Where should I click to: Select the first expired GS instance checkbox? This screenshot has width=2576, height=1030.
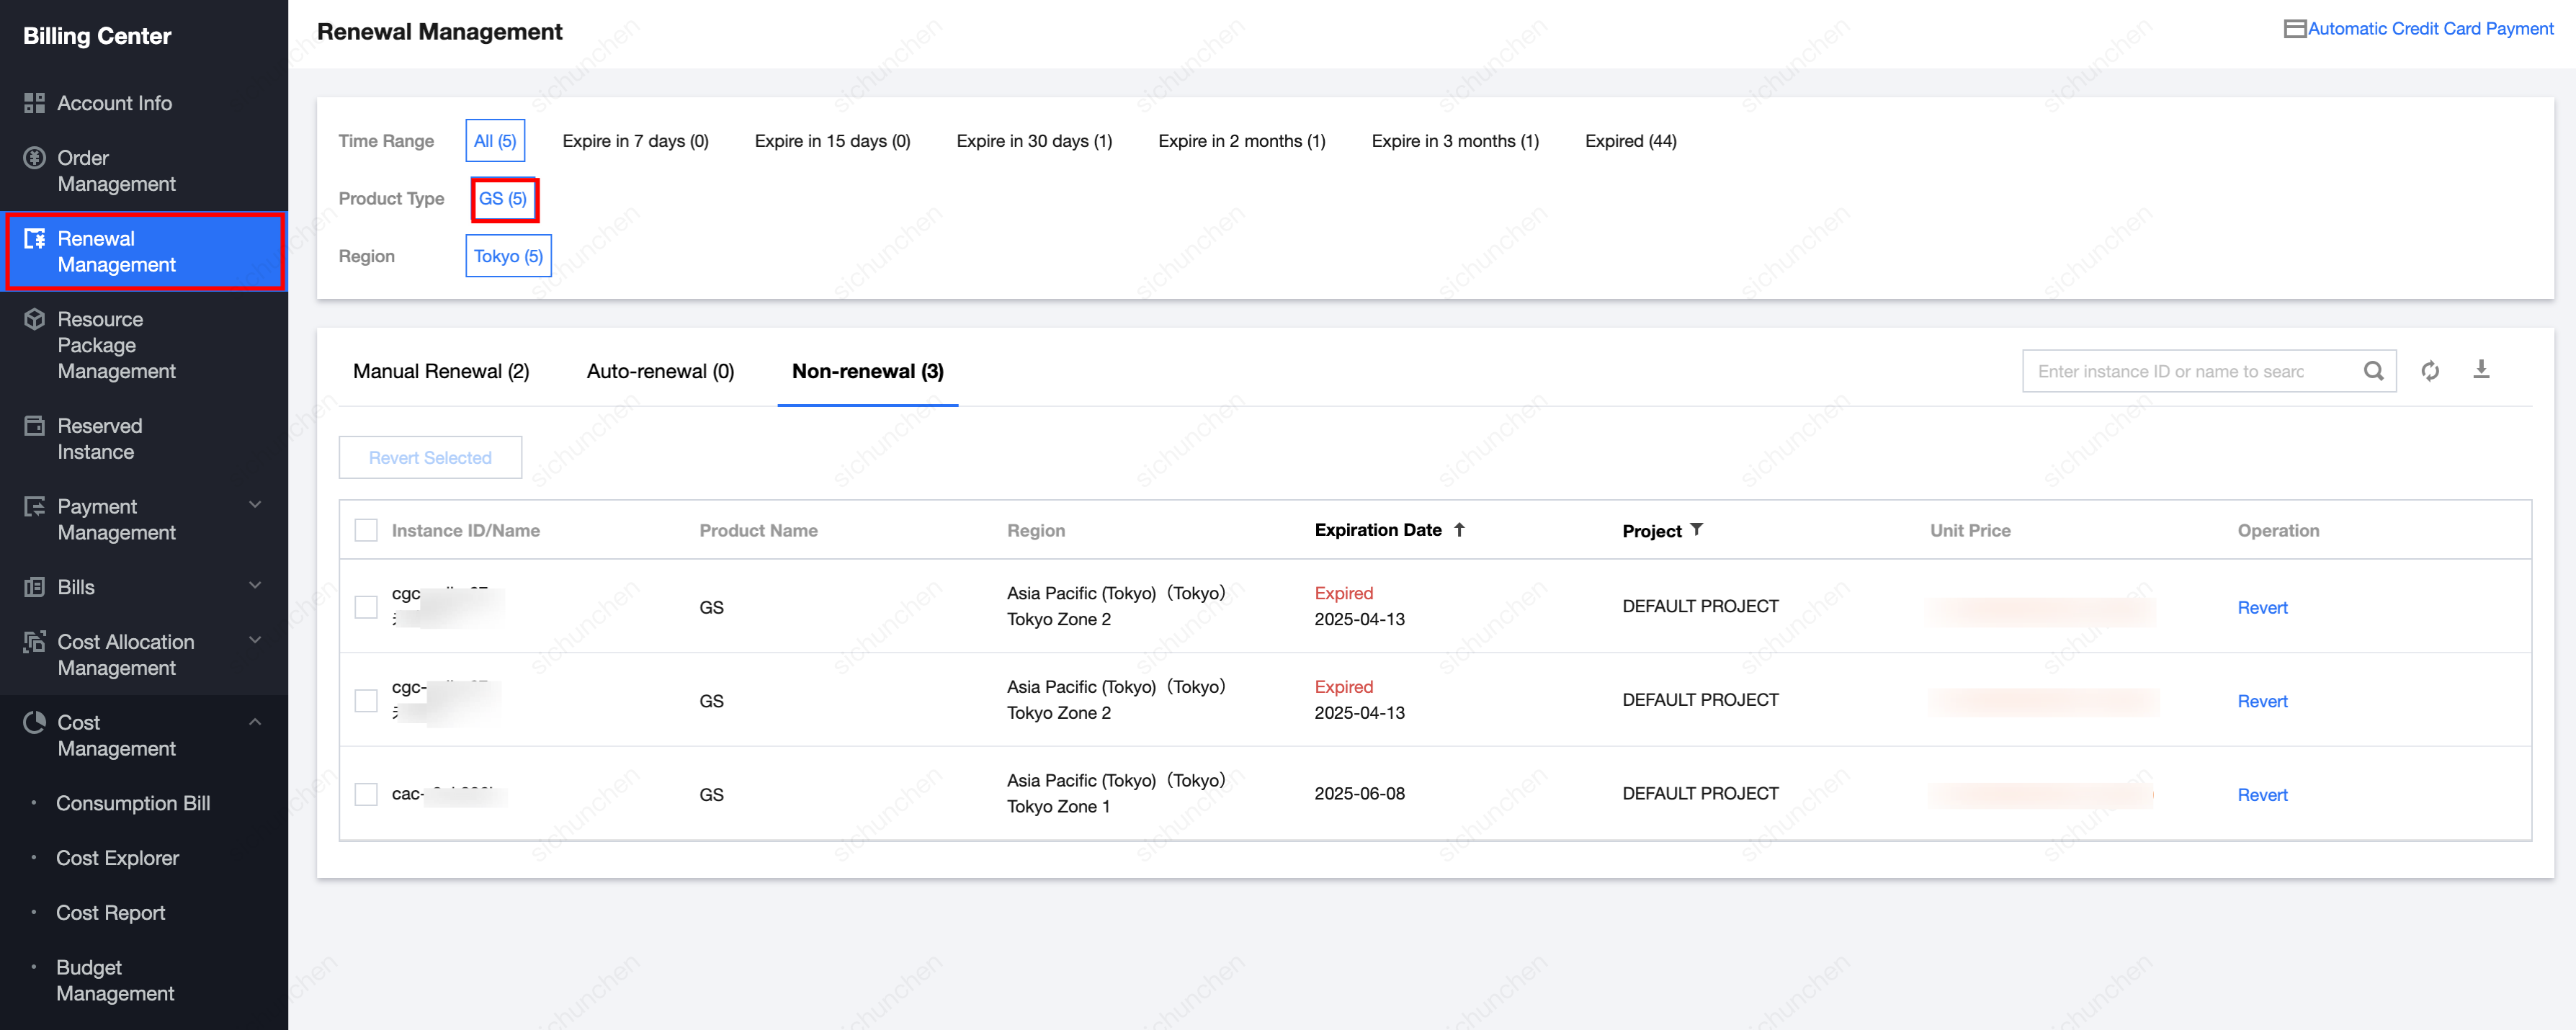366,607
